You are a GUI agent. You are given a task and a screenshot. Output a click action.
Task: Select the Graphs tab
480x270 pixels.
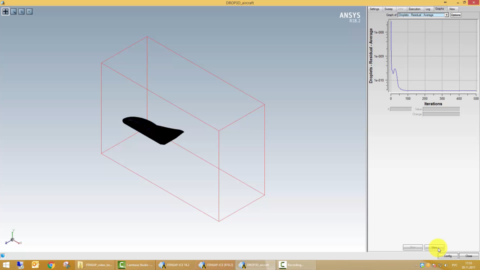440,9
